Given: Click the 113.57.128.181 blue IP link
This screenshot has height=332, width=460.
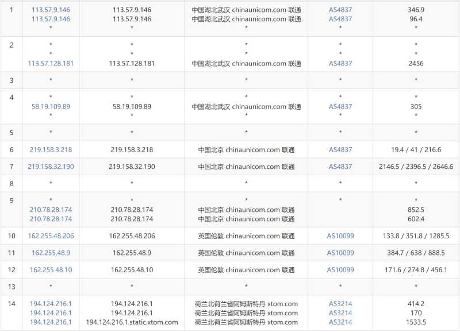Looking at the screenshot, I should [x=51, y=63].
